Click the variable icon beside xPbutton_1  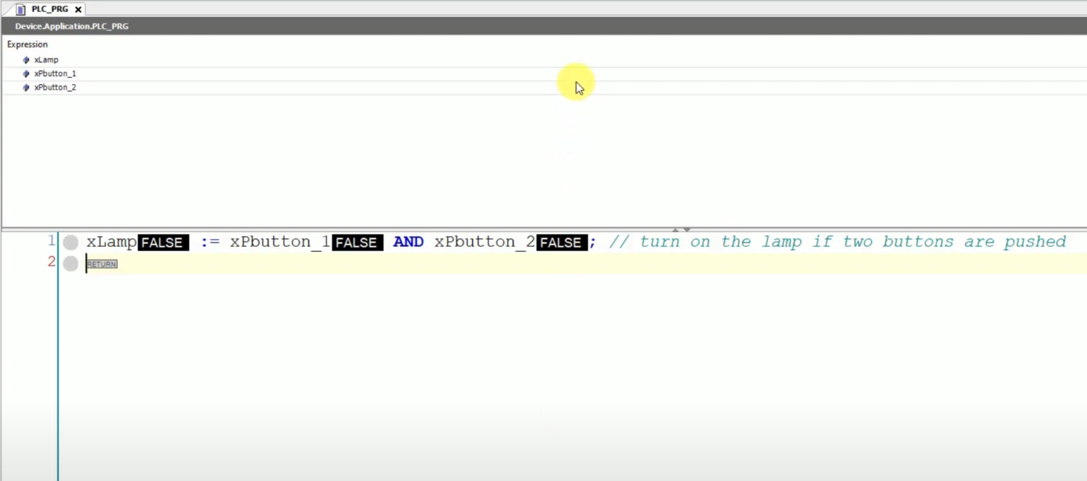[x=26, y=74]
